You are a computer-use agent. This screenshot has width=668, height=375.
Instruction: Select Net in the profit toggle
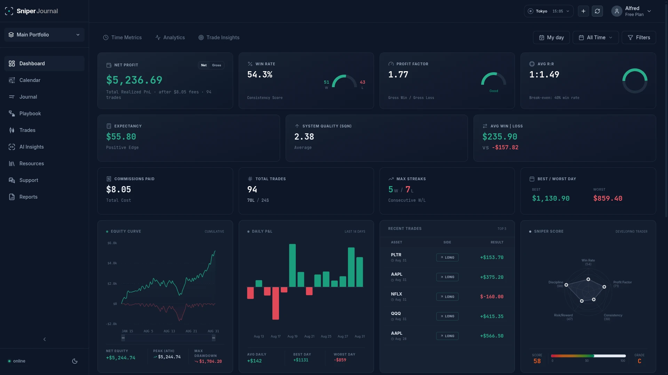pyautogui.click(x=204, y=65)
